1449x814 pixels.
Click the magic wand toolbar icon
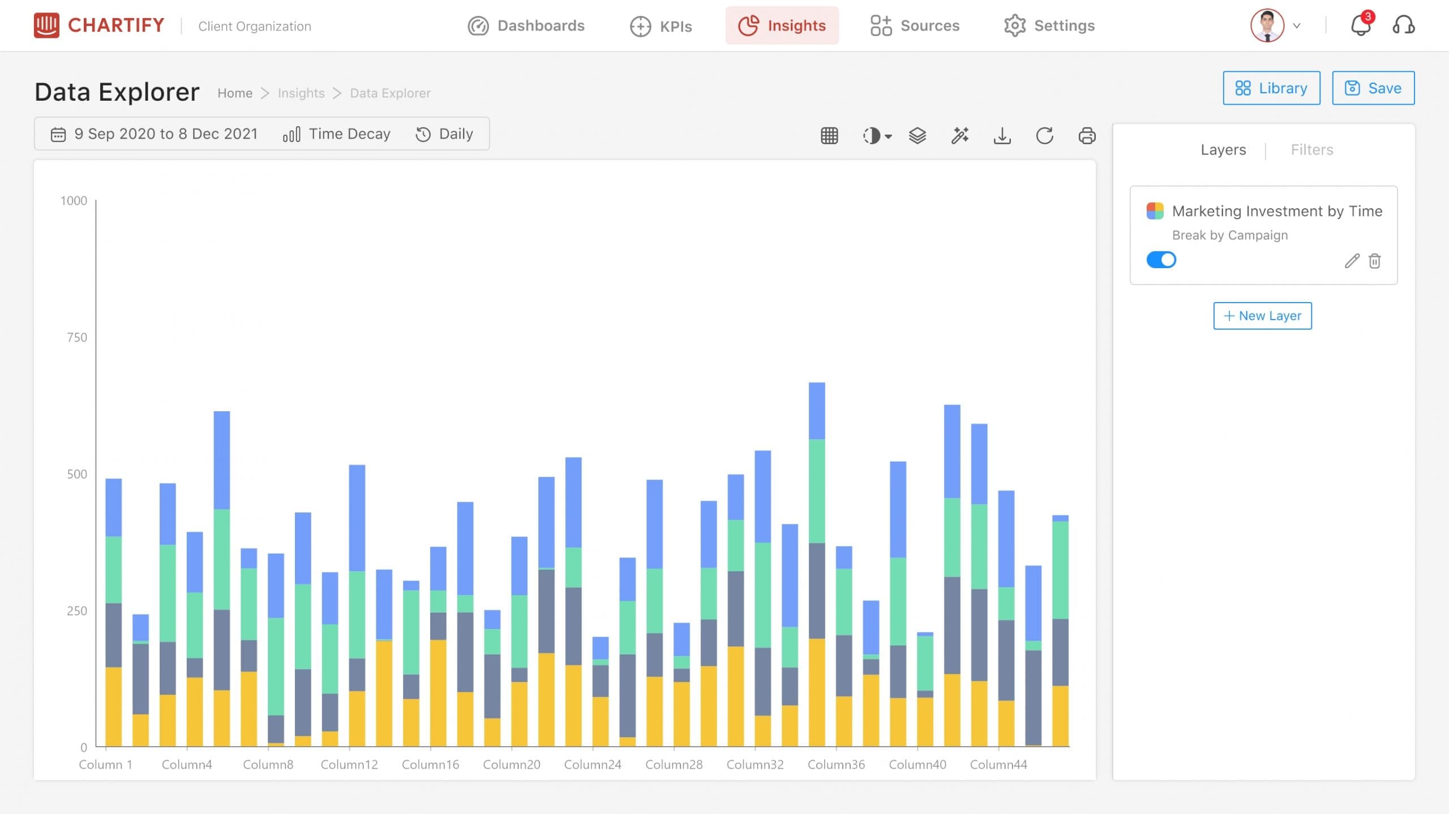pyautogui.click(x=960, y=136)
